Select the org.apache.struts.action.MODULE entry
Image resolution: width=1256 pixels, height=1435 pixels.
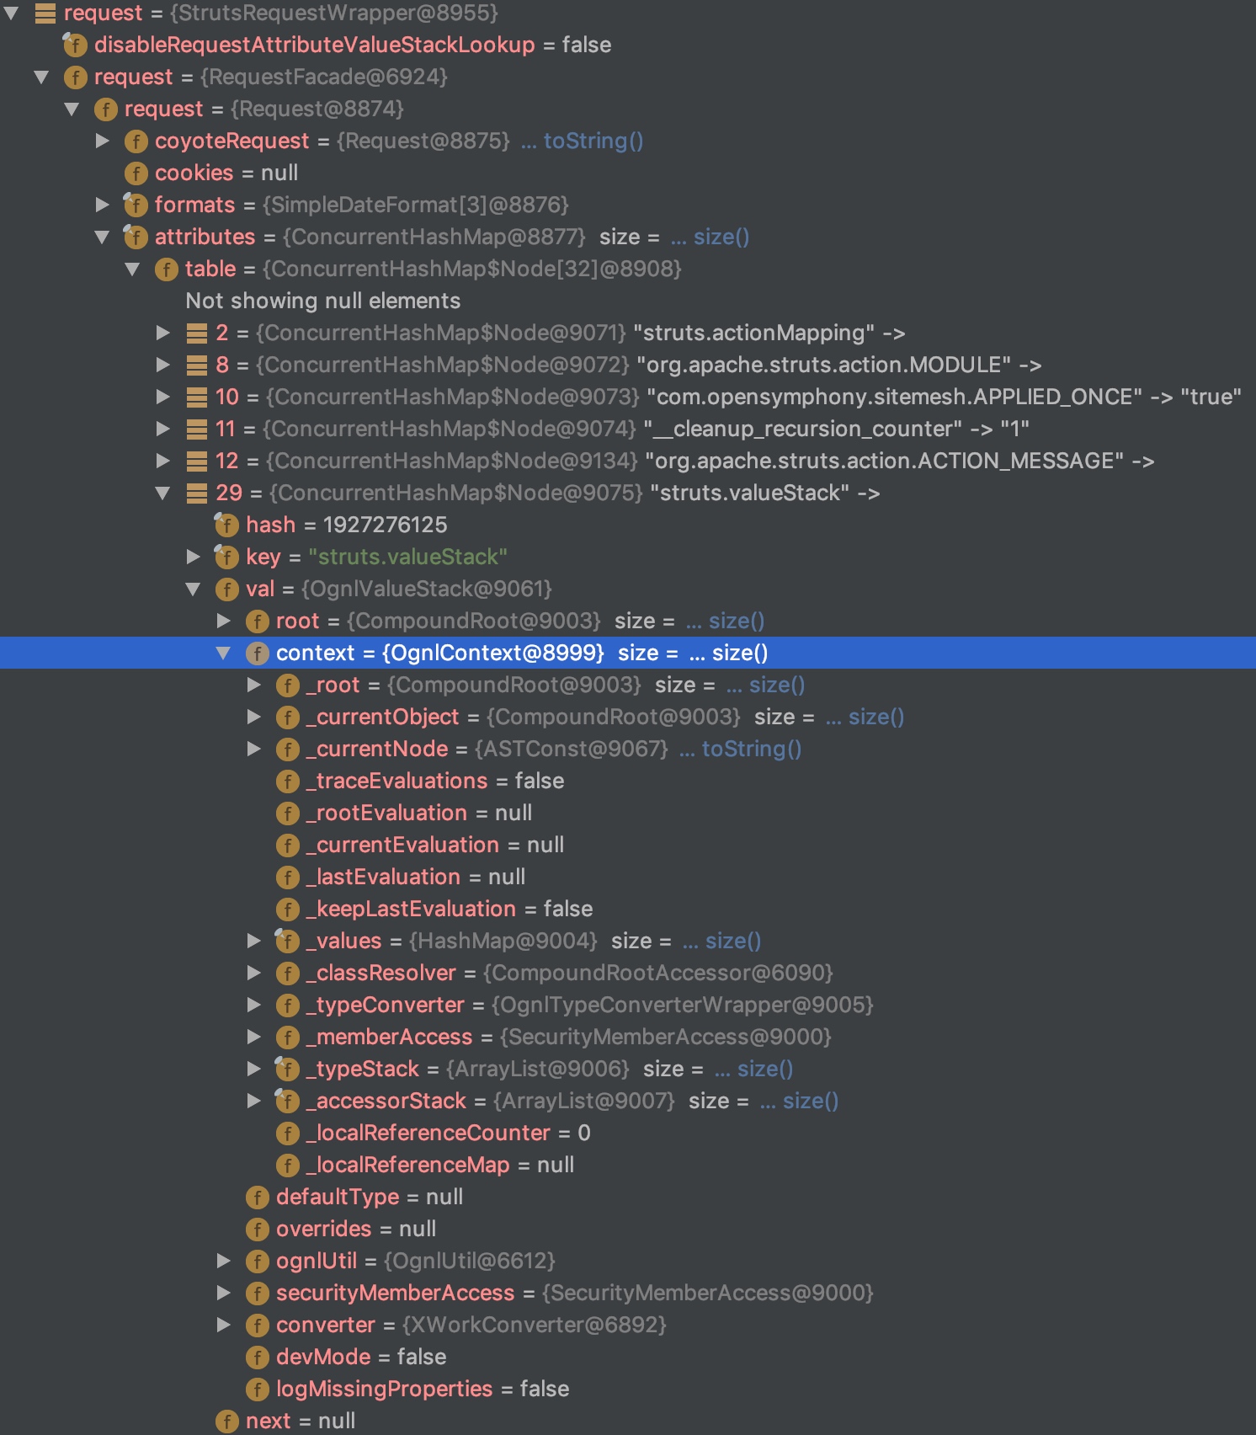point(628,365)
